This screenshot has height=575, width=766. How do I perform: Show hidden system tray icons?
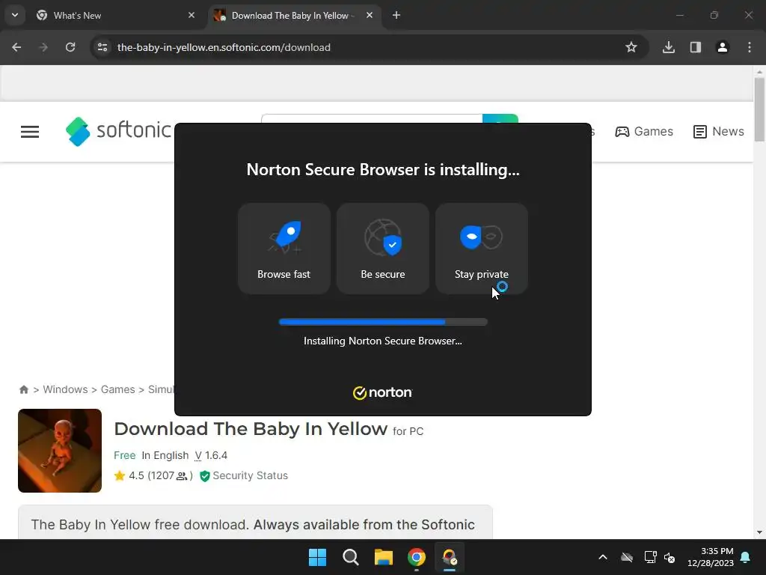tap(603, 557)
